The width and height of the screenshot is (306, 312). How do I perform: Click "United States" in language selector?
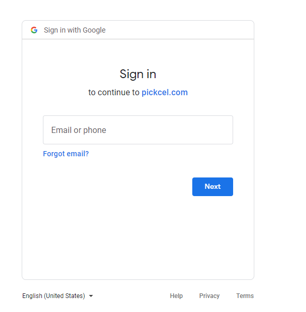click(65, 296)
